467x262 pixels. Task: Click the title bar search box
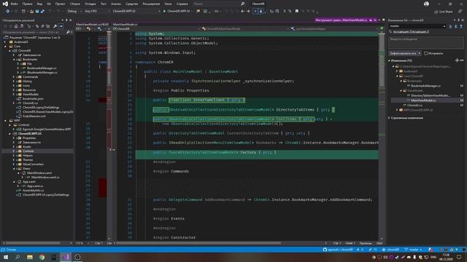pyautogui.click(x=219, y=4)
